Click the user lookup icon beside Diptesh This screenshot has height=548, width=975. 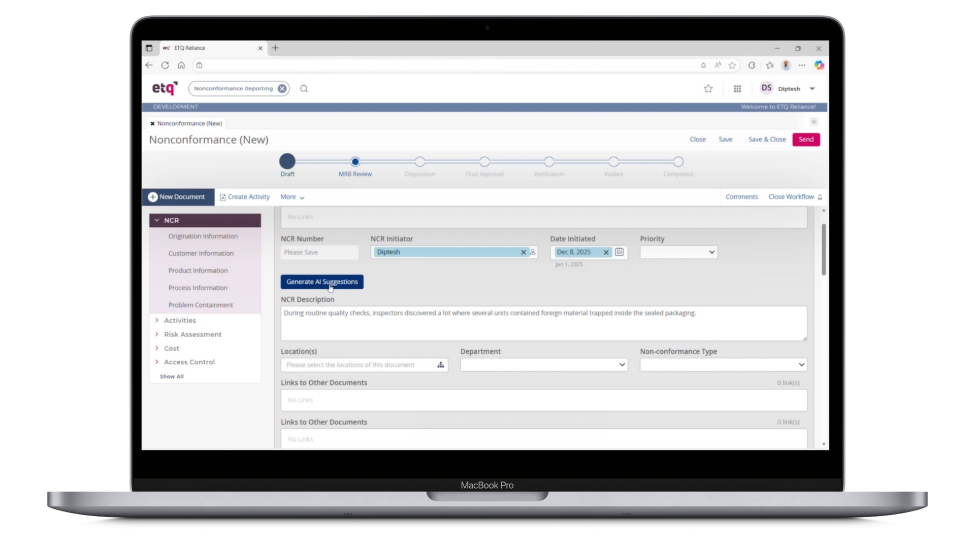(533, 252)
